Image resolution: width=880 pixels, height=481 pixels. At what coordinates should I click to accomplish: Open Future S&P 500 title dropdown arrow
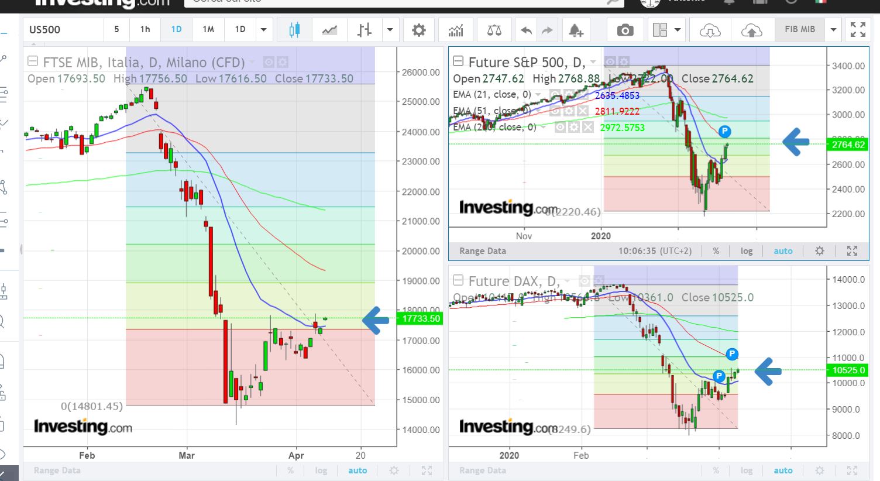[593, 62]
